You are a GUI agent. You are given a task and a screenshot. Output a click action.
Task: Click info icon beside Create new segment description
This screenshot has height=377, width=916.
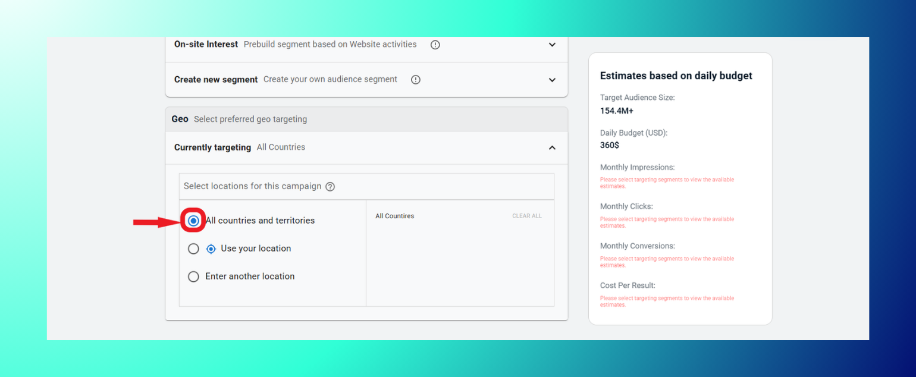416,80
